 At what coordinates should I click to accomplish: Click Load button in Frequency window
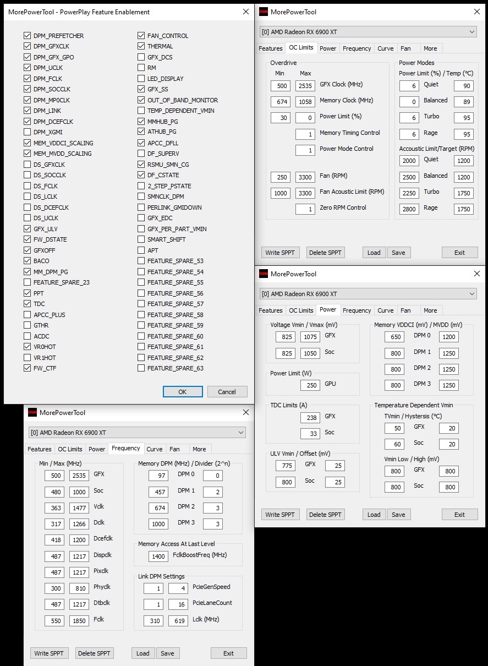point(143,653)
